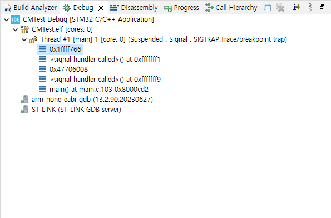Screen dimensions: 331x218
Task: Select stack frame 0x1ffff766
Action: (x=65, y=49)
